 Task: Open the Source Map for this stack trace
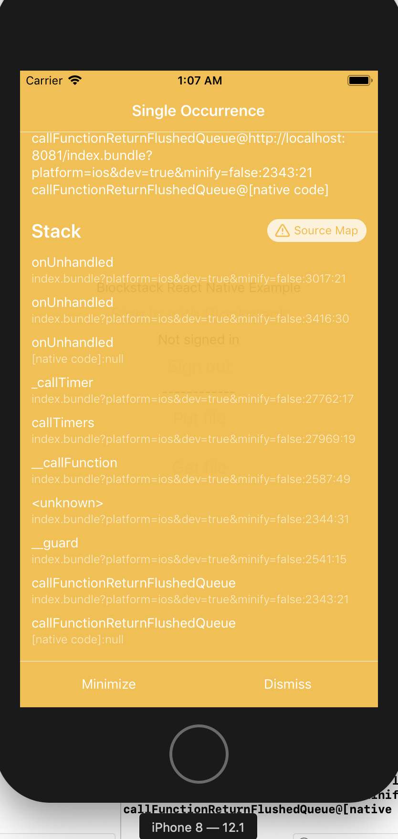pyautogui.click(x=316, y=231)
